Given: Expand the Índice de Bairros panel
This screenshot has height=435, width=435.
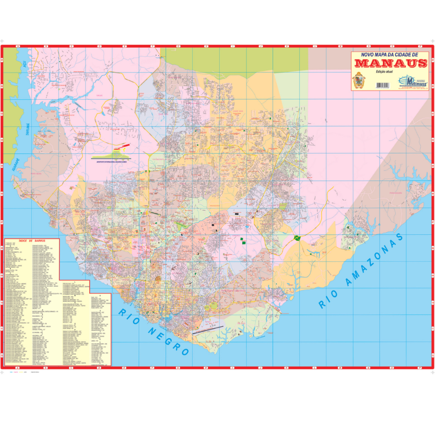Looking at the screenshot, I should (x=32, y=241).
